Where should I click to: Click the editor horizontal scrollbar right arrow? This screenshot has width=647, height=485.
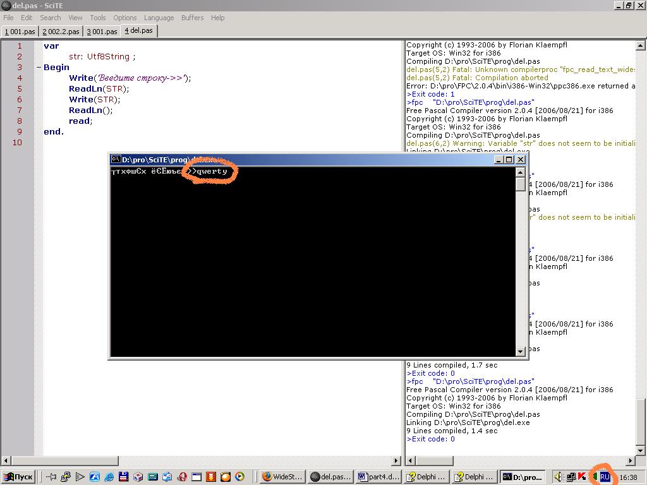[x=397, y=461]
